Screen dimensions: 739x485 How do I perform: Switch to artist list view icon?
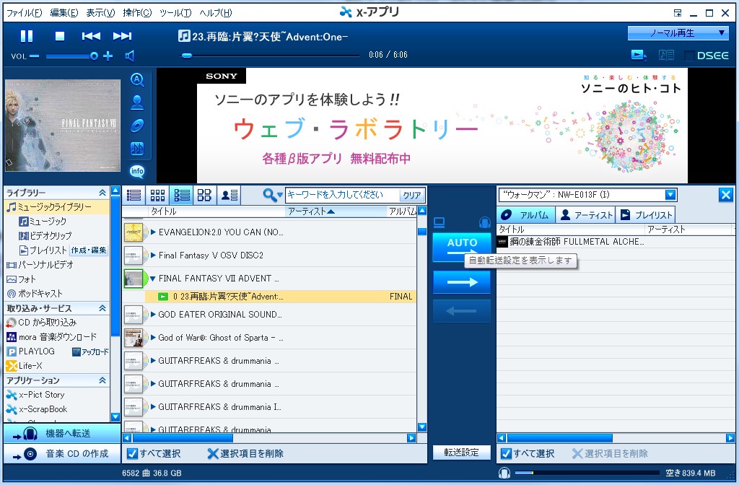229,195
